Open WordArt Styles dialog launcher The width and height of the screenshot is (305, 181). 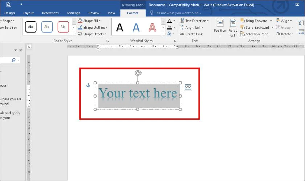pyautogui.click(x=175, y=41)
